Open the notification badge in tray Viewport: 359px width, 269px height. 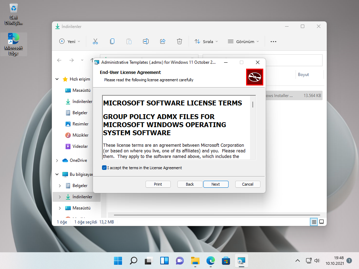pyautogui.click(x=349, y=261)
